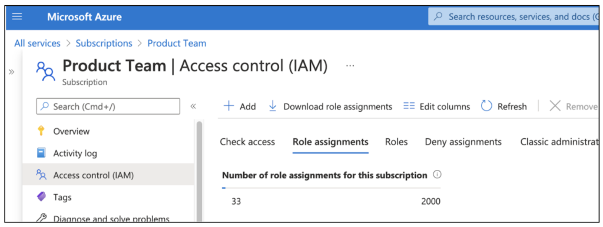
Task: Click the Product Team breadcrumb link
Action: pos(177,44)
